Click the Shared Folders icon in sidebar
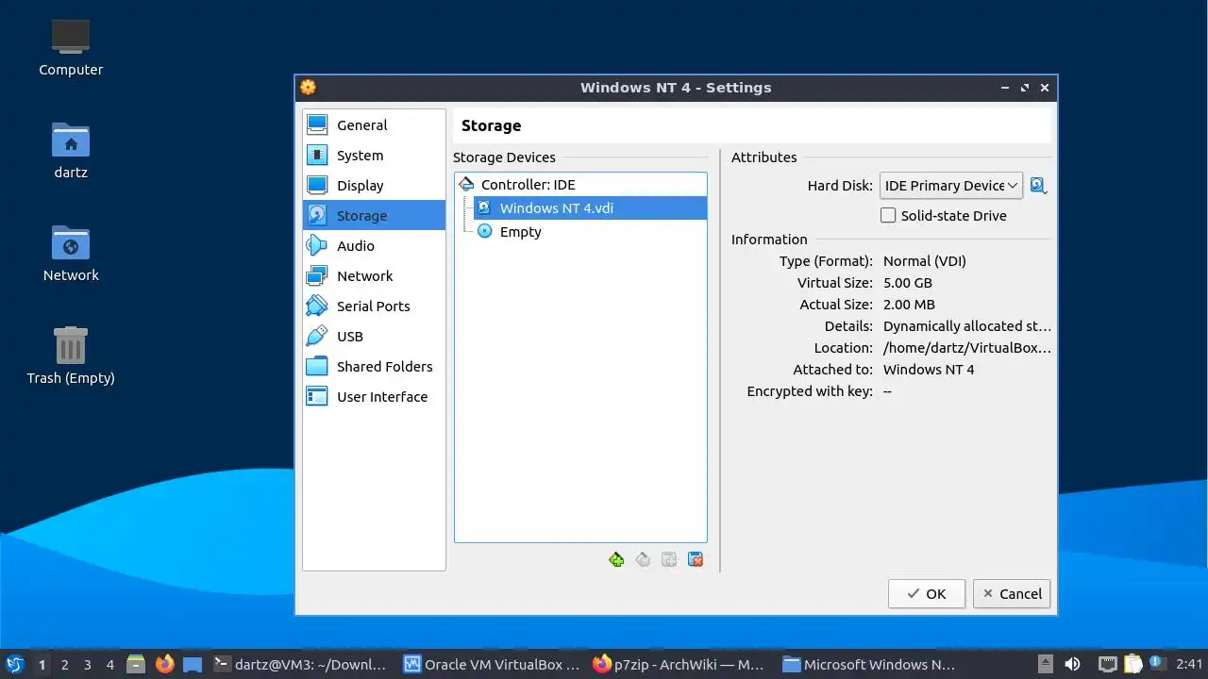 click(317, 367)
